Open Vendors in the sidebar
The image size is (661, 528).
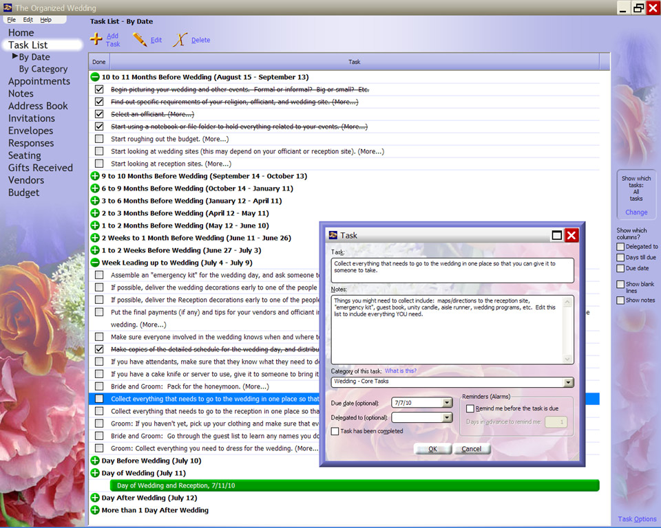tap(26, 180)
